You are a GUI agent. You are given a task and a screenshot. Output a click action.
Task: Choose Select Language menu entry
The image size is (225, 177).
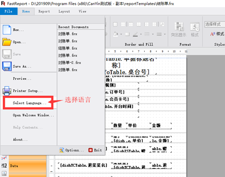click(29, 103)
